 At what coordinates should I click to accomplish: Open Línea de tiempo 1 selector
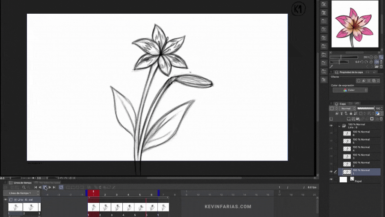21,193
